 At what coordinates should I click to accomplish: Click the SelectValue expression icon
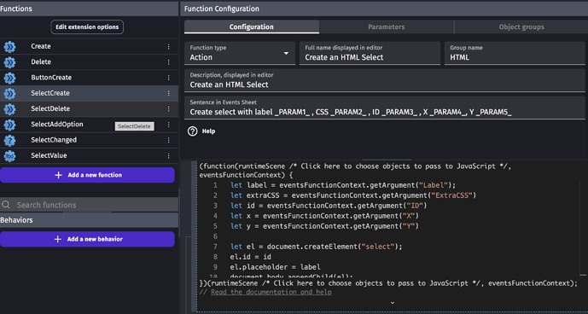point(9,155)
